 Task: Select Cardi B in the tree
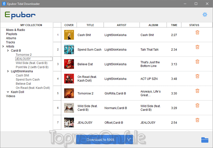pyautogui.click(x=16, y=51)
